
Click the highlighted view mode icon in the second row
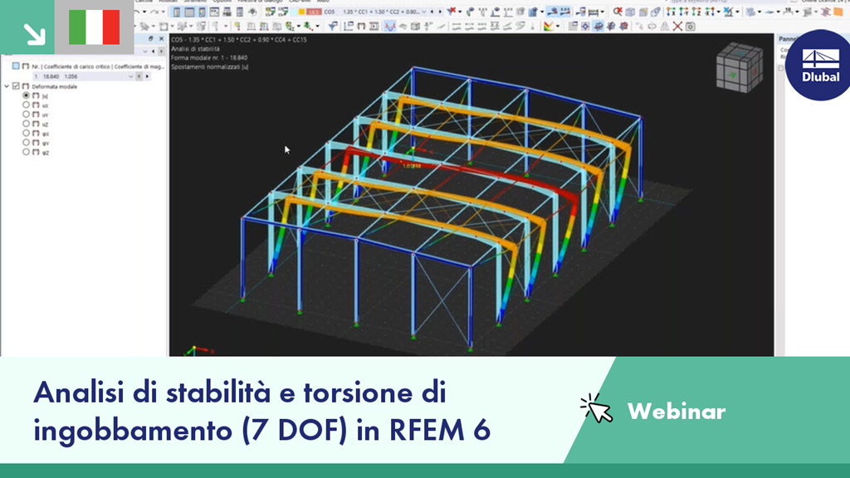click(x=598, y=26)
